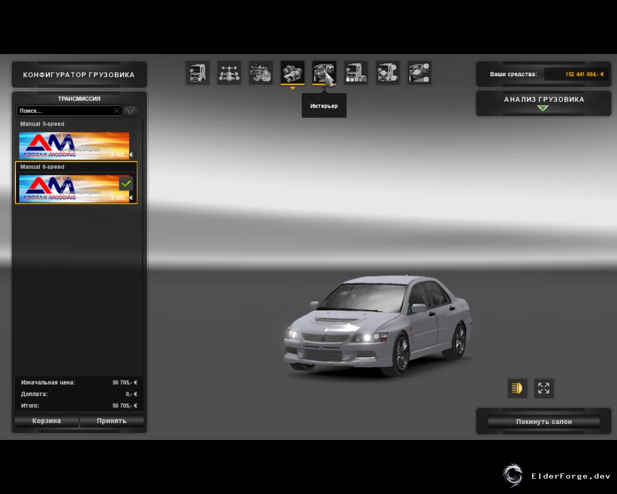617x494 pixels.
Task: Toggle the green checkmark on Manual 6-speed
Action: tap(126, 183)
